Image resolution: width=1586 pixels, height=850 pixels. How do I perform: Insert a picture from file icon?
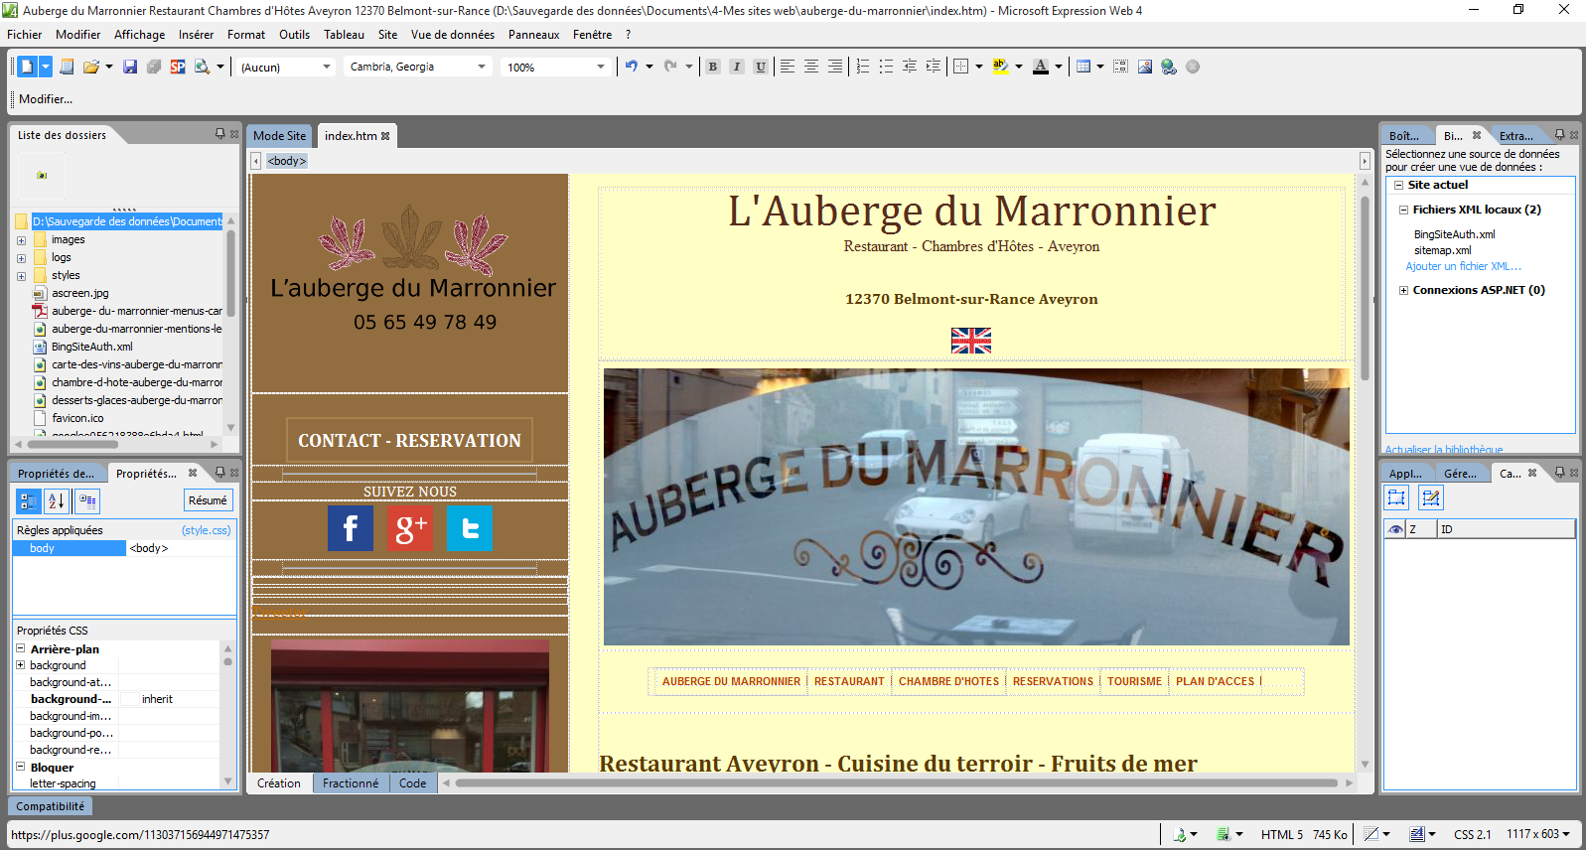click(x=1145, y=67)
